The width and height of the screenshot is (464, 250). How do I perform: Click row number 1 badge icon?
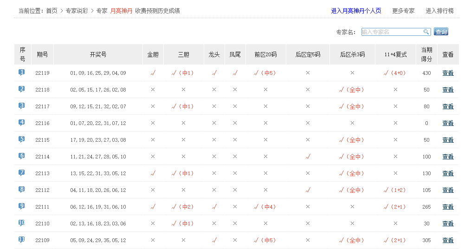pos(22,72)
